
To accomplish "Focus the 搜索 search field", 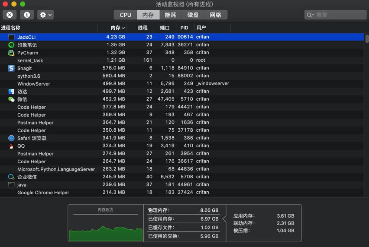I will click(335, 15).
